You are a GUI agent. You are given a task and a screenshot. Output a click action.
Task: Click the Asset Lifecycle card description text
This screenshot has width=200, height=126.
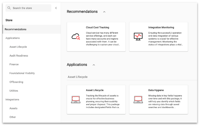pyautogui.click(x=103, y=102)
